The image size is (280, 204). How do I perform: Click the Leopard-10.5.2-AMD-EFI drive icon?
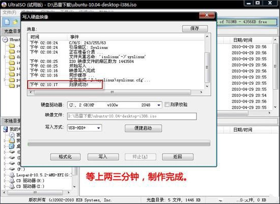(x=12, y=175)
